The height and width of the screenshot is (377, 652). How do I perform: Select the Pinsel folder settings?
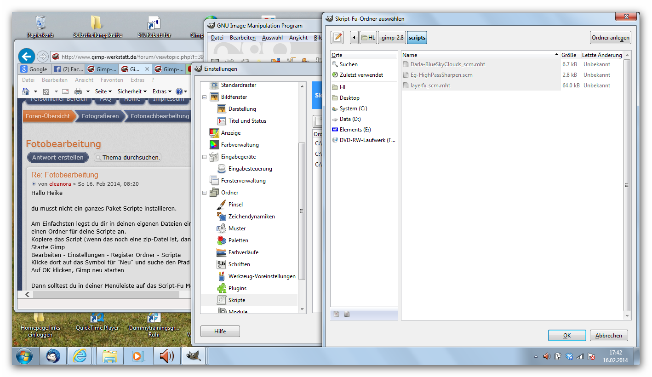tap(235, 205)
